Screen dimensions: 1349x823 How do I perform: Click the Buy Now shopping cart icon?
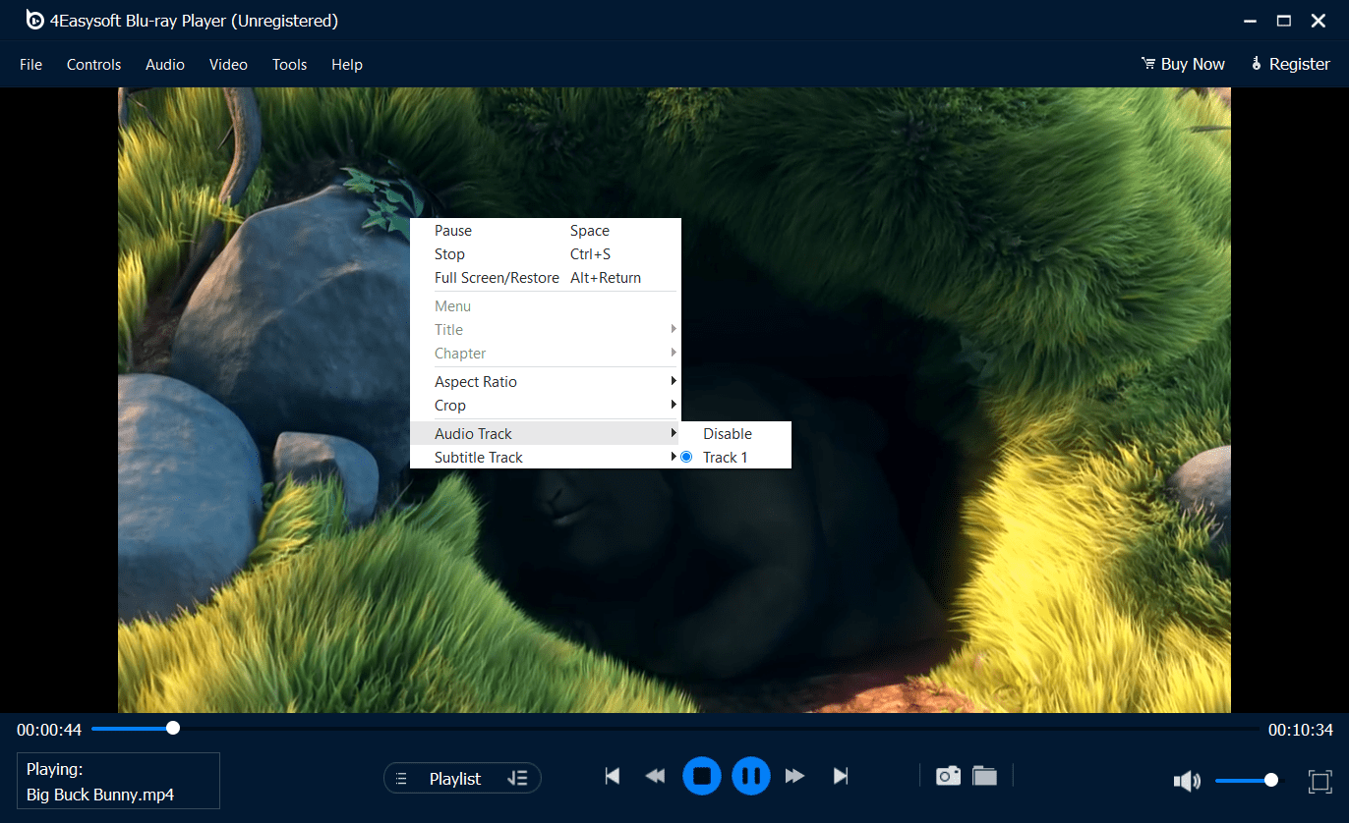[x=1147, y=64]
